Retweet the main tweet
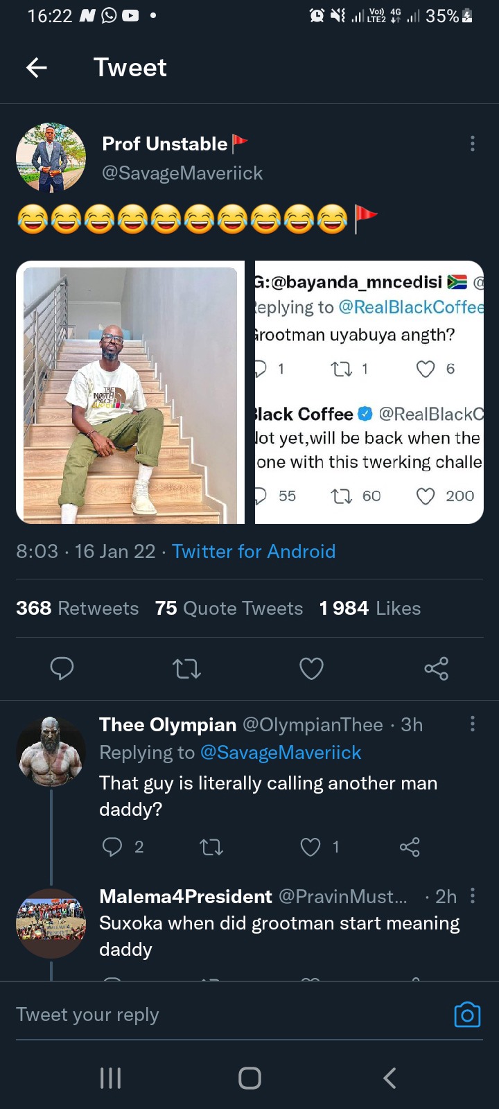Viewport: 499px width, 1109px height. [186, 668]
